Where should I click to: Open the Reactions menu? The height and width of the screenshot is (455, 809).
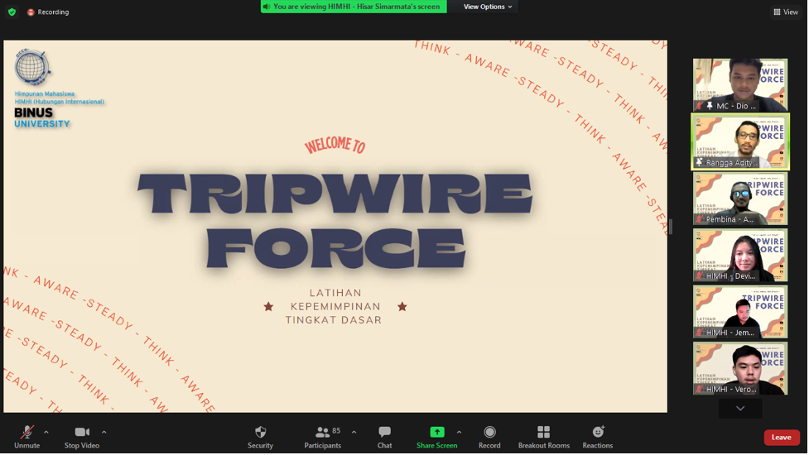[x=597, y=436]
